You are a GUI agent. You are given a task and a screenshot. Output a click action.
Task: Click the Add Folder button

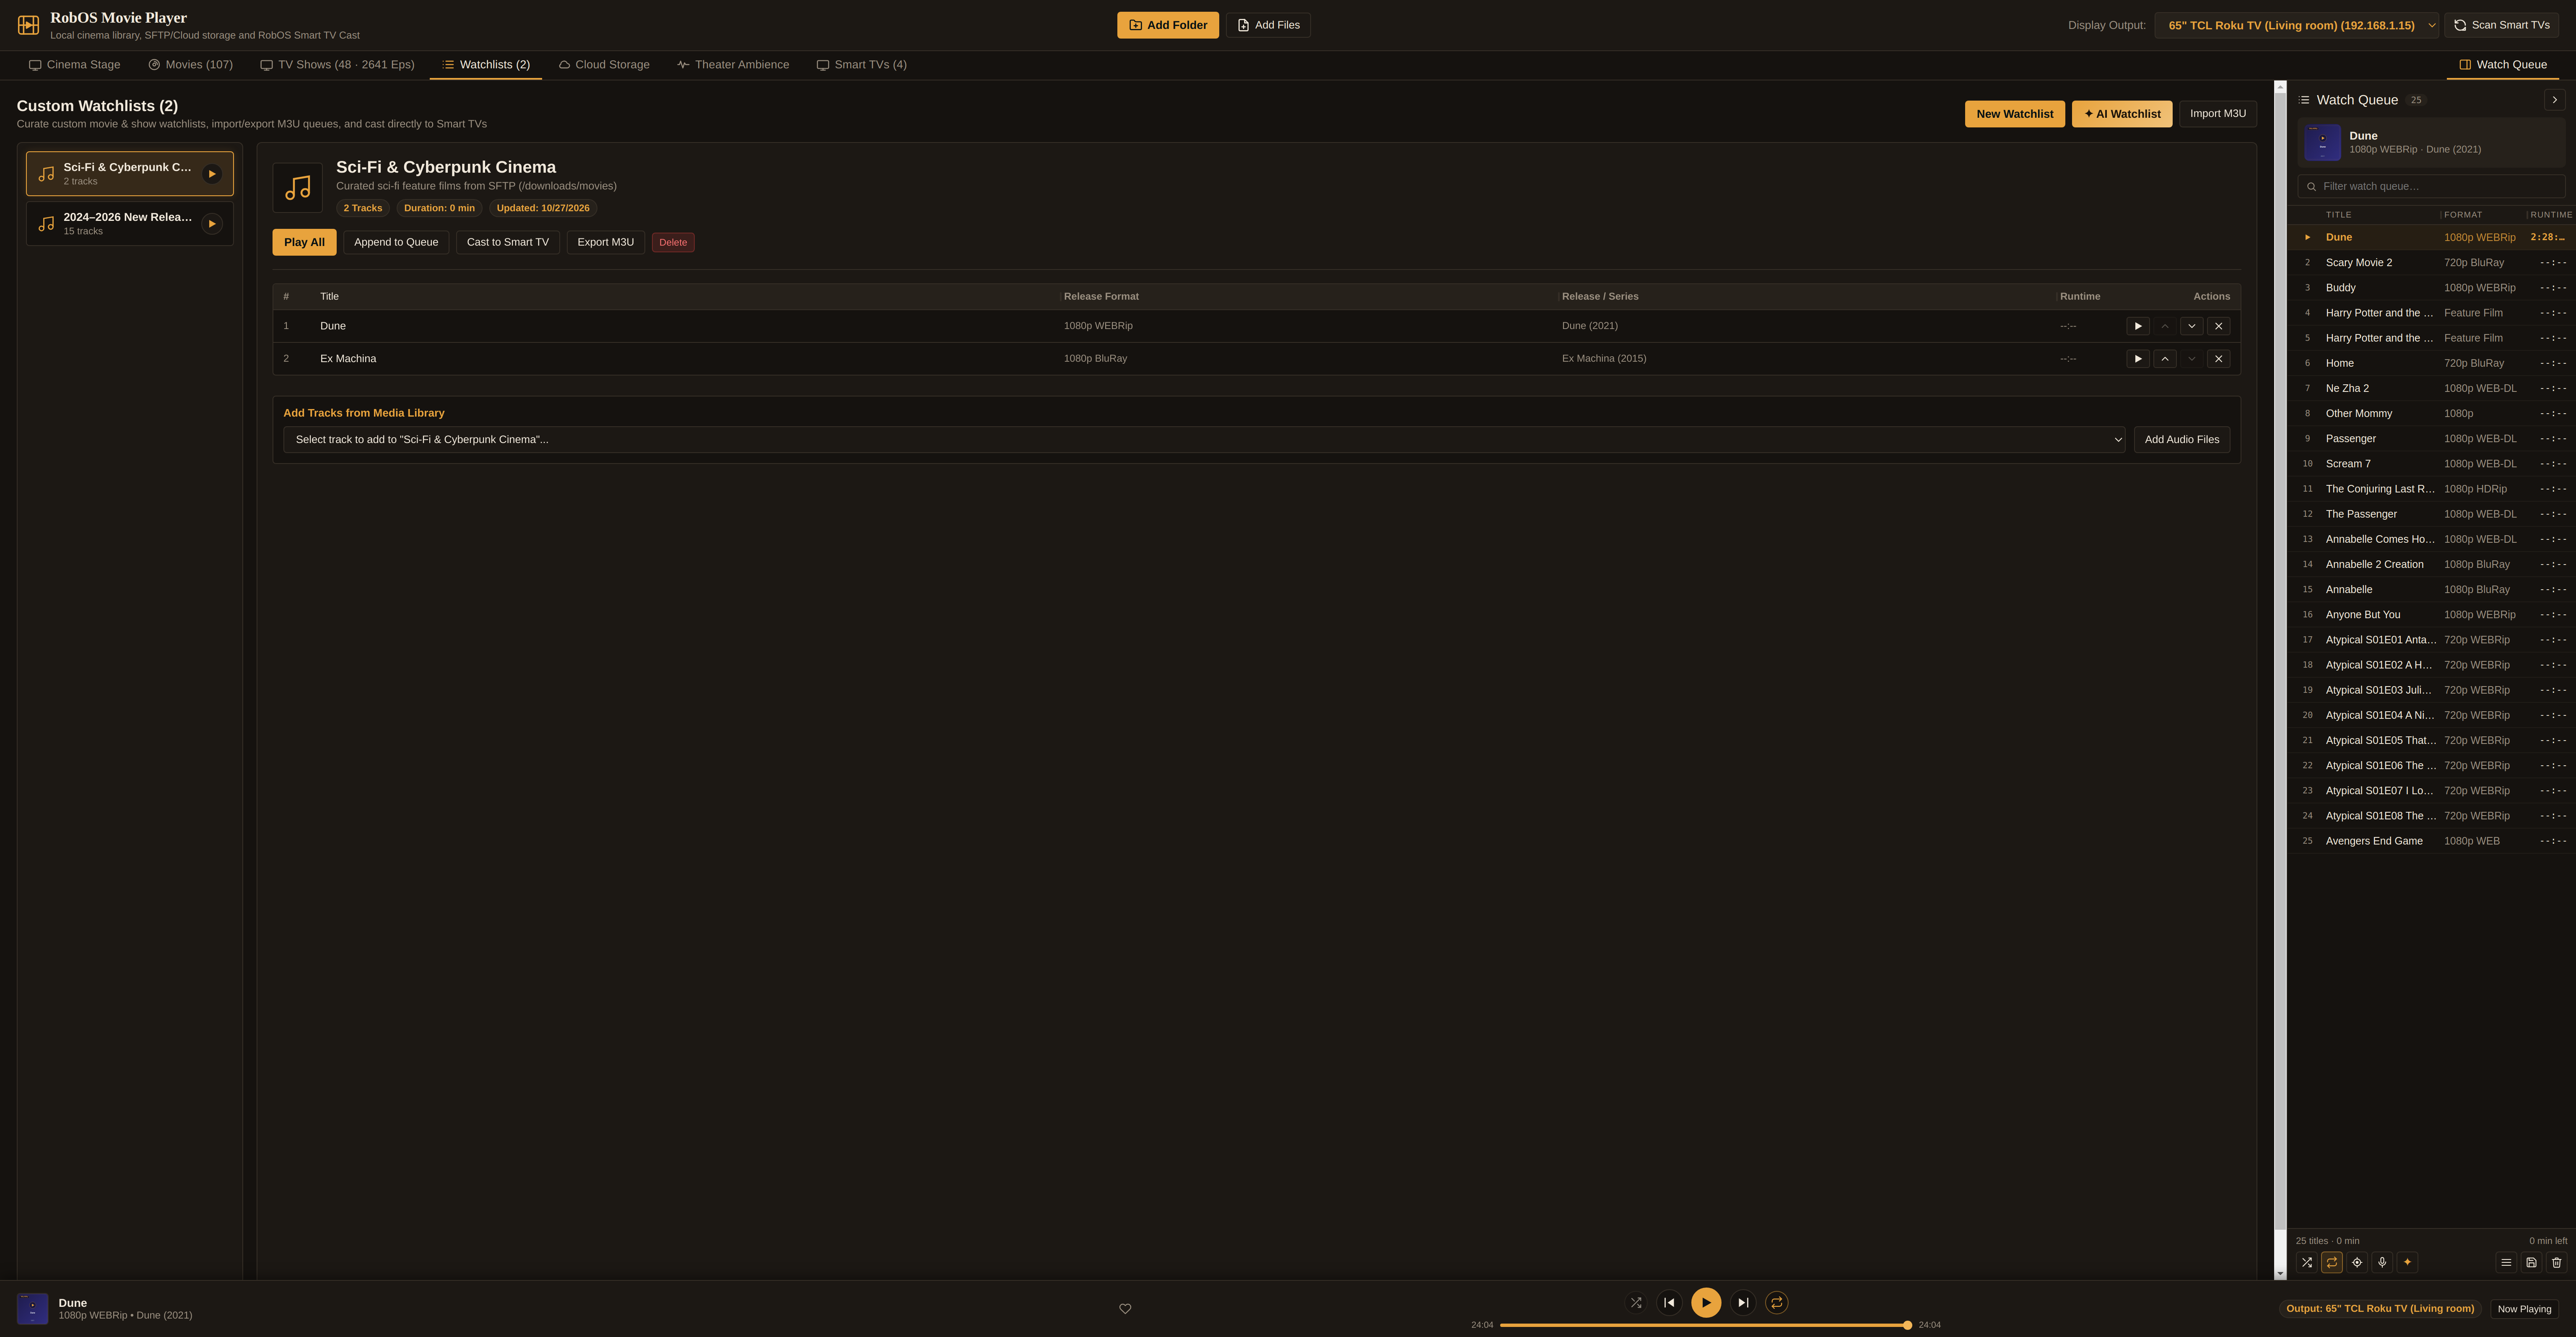1168,25
